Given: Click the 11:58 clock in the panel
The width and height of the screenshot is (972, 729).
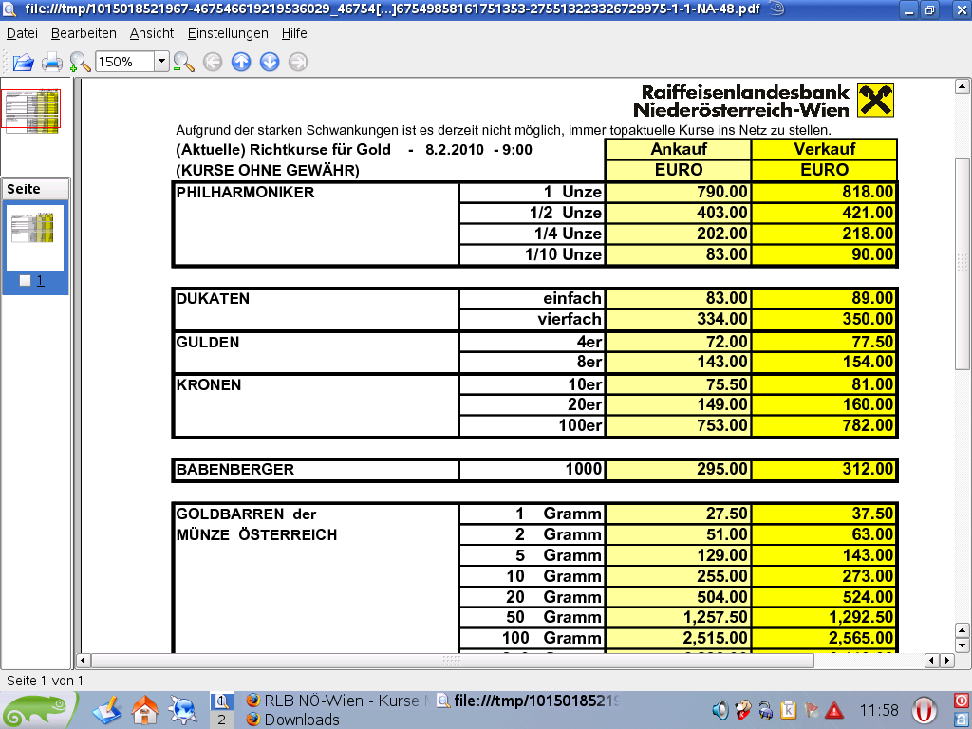Looking at the screenshot, I should [879, 710].
